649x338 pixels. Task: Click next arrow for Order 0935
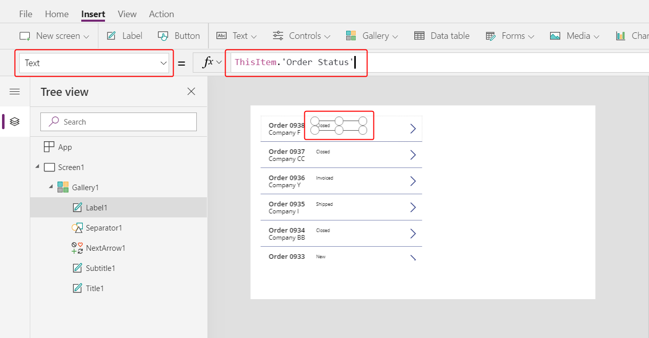click(413, 207)
